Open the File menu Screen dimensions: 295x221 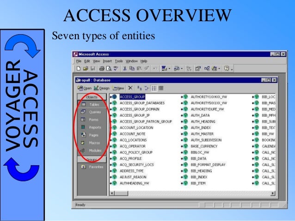(79, 61)
